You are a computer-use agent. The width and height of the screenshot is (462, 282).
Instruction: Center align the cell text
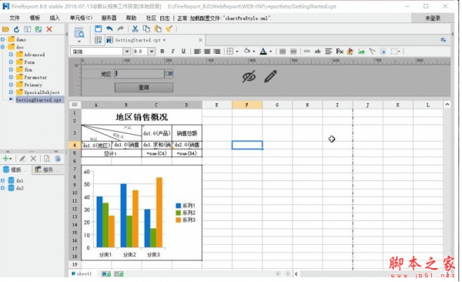207,52
